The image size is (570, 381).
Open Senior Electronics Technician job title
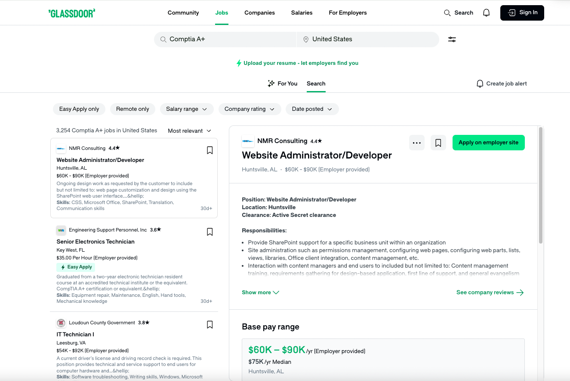(96, 242)
